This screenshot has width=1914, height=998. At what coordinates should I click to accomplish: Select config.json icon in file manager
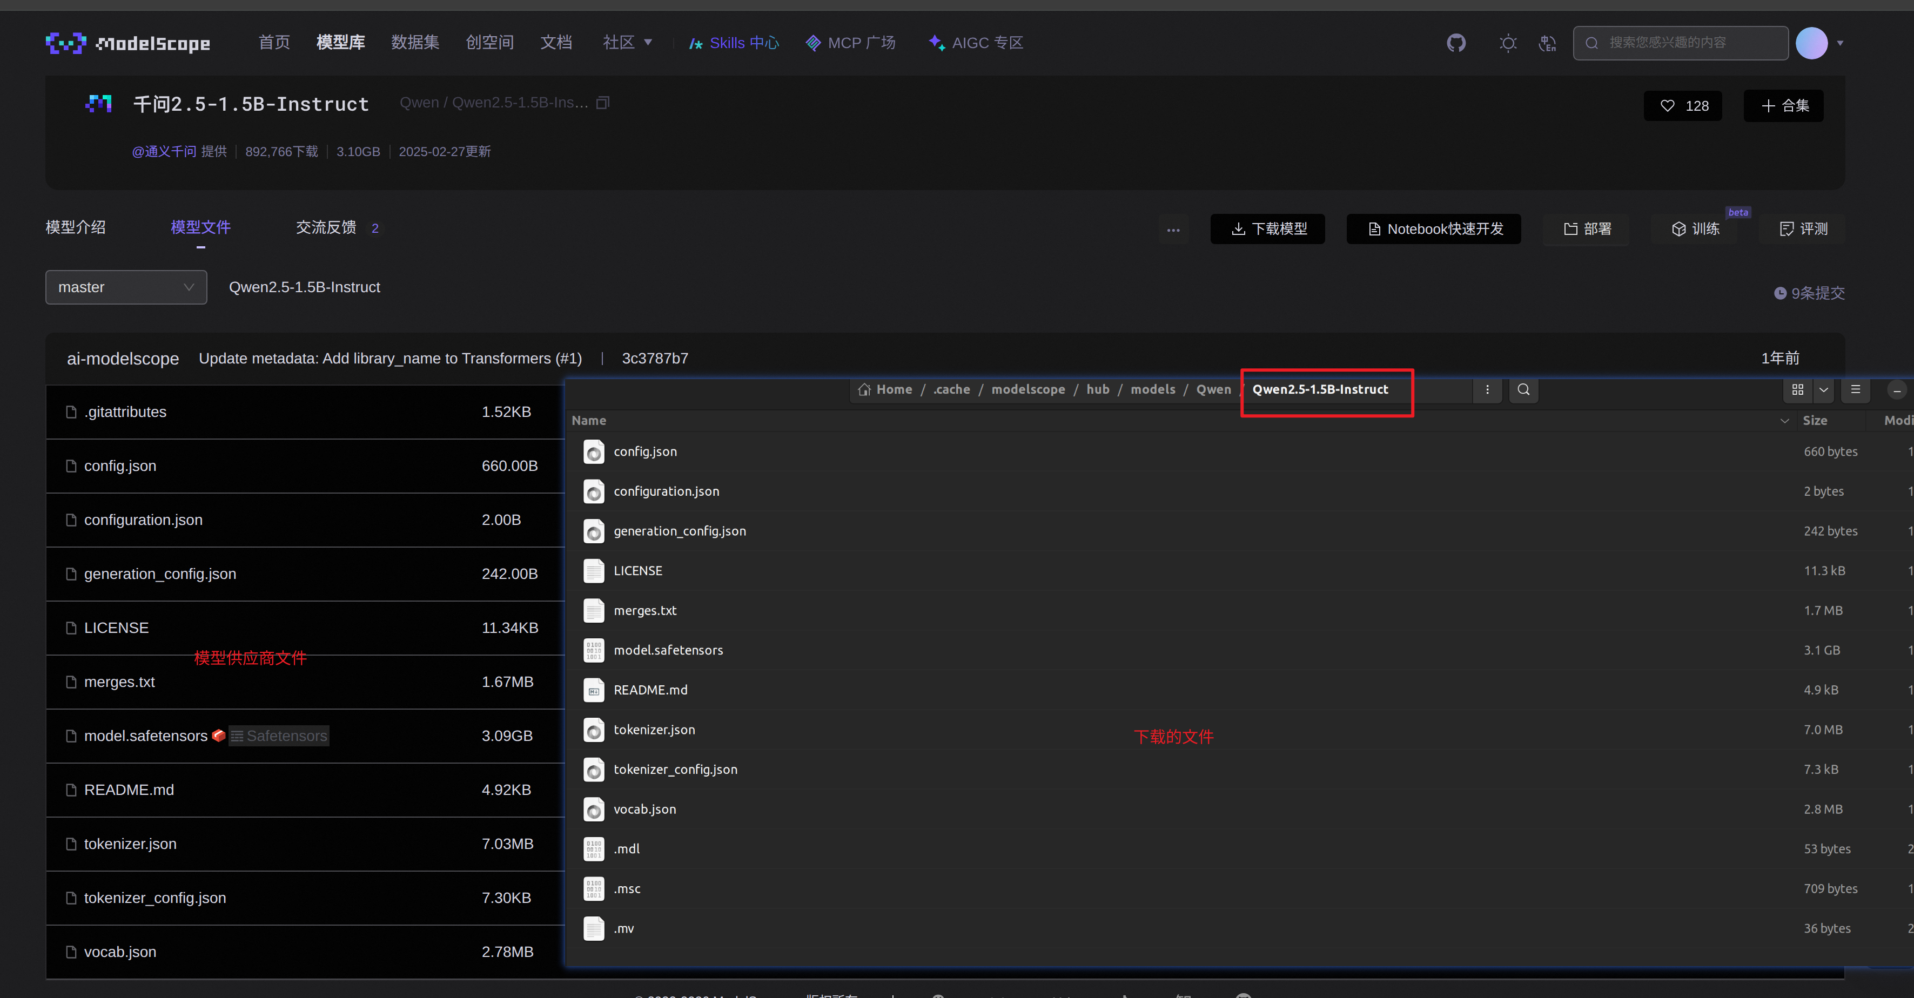tap(594, 451)
